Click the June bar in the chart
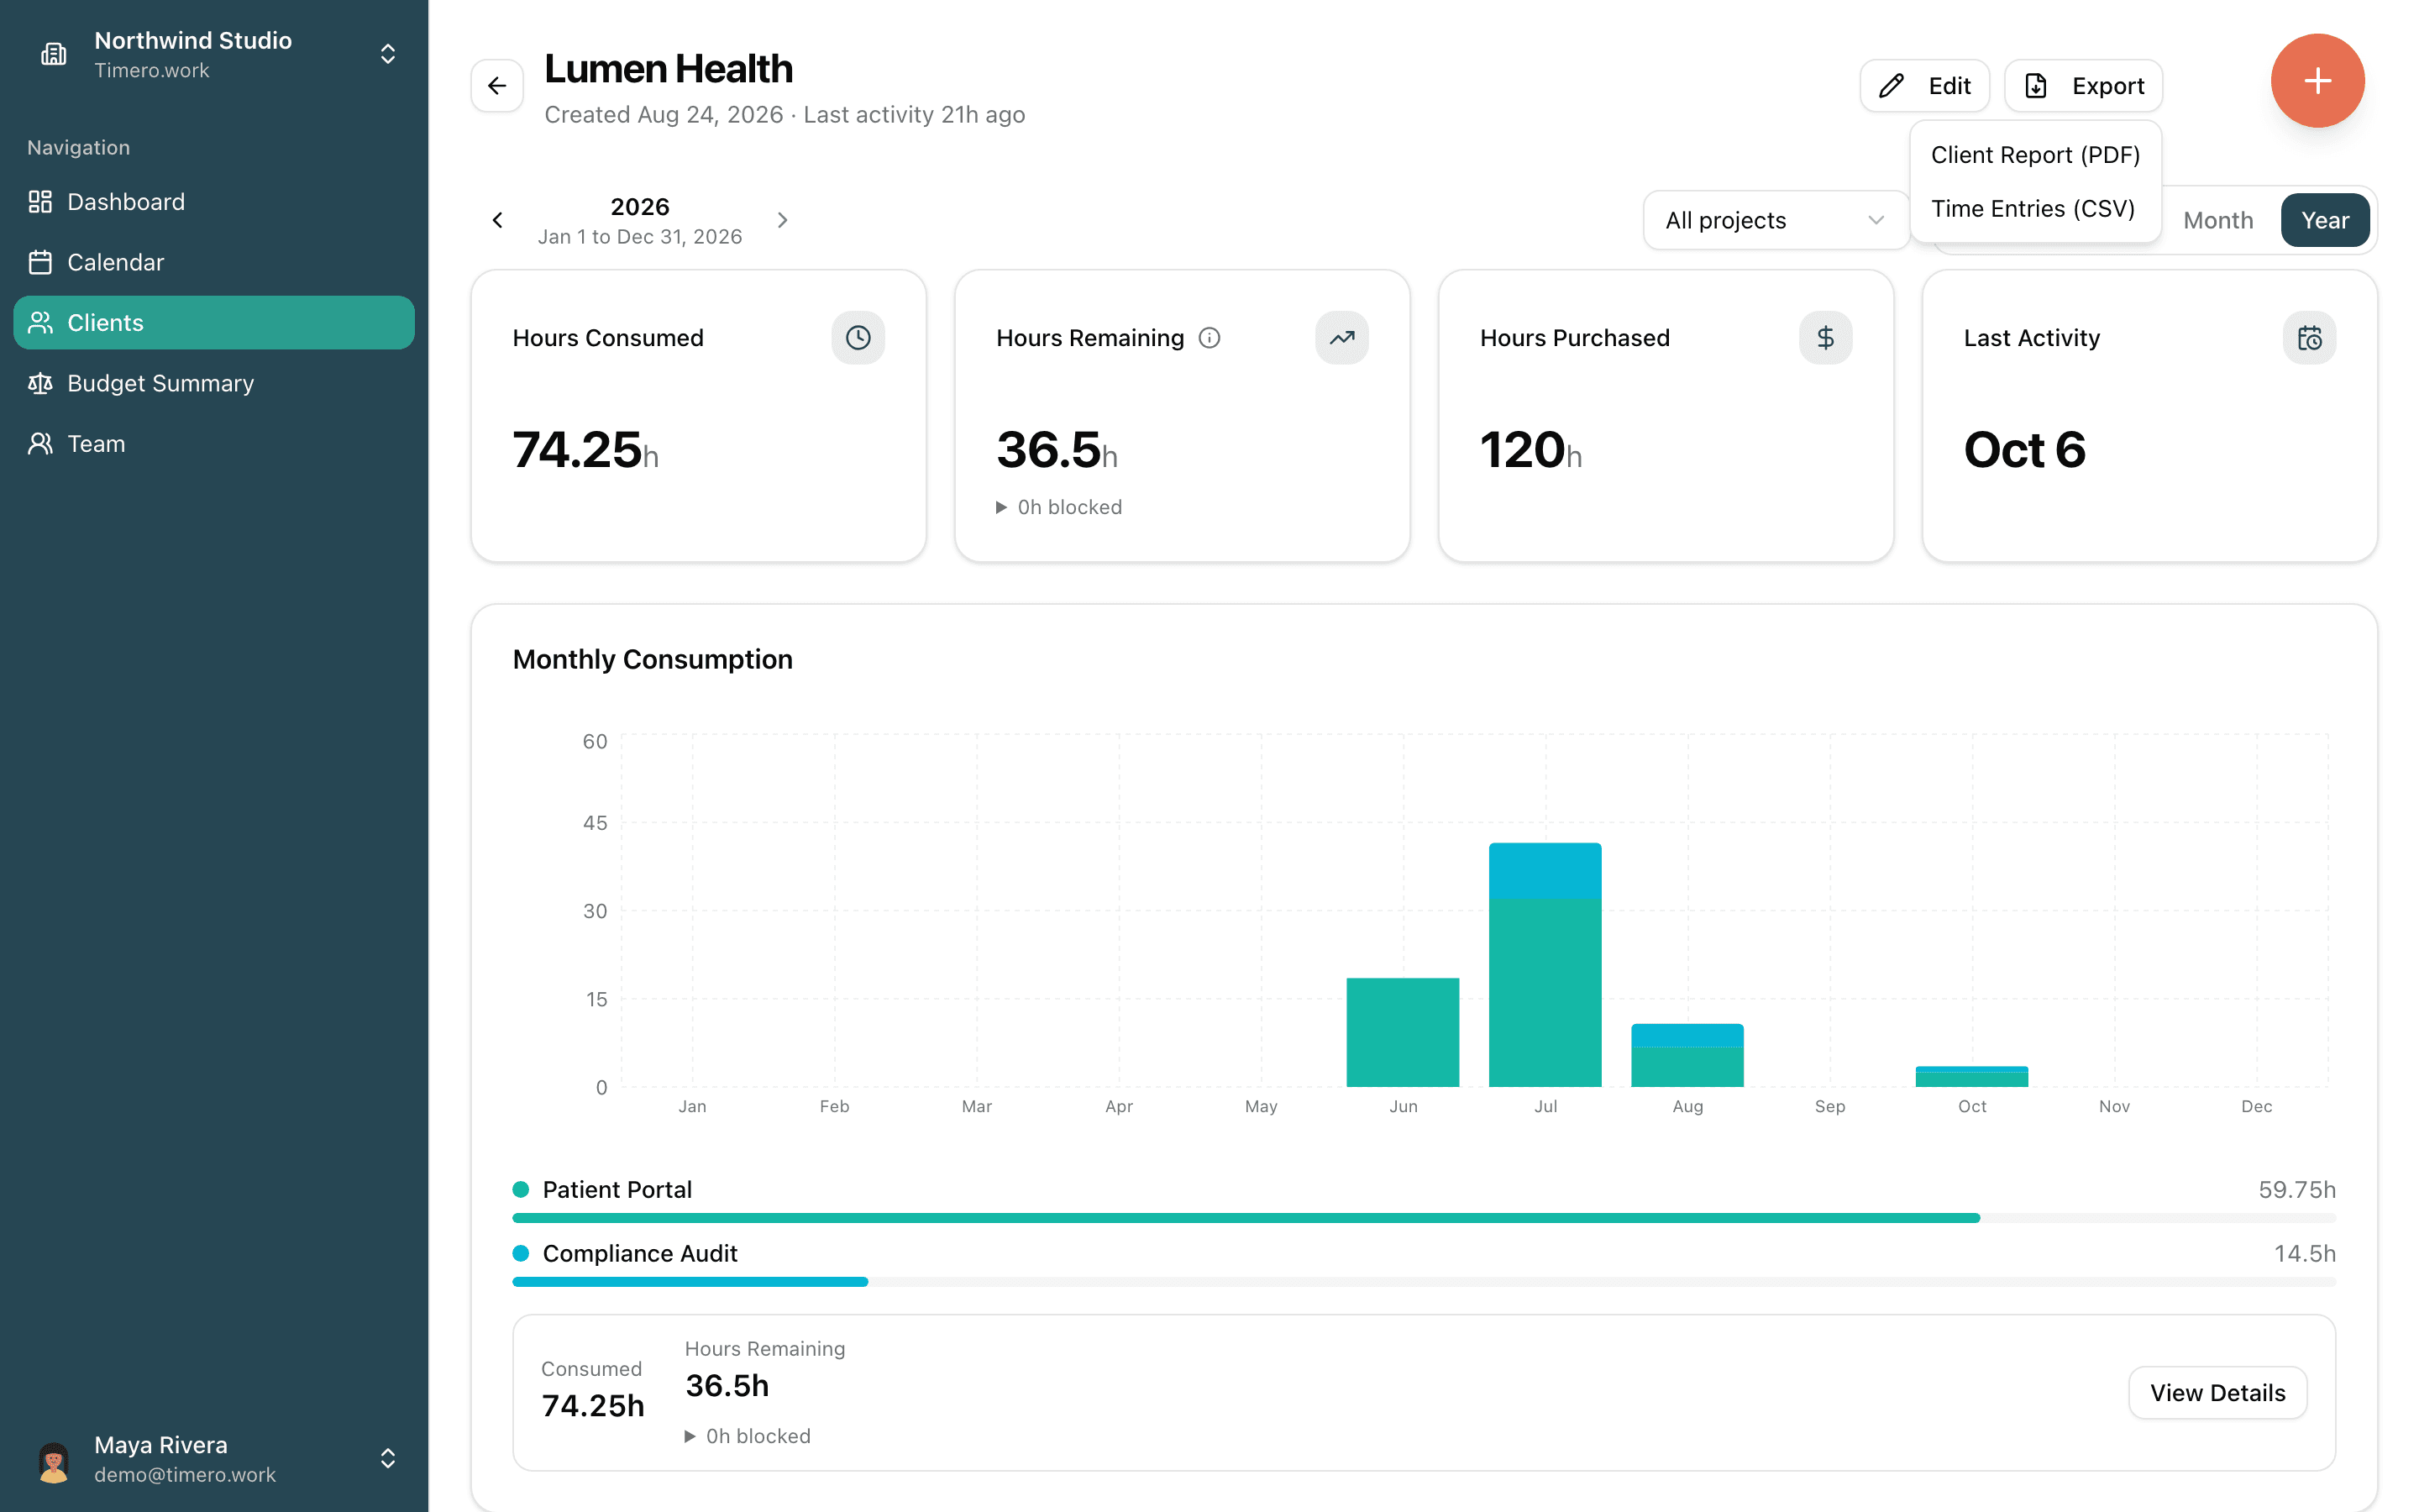The image size is (2419, 1512). (x=1403, y=1033)
